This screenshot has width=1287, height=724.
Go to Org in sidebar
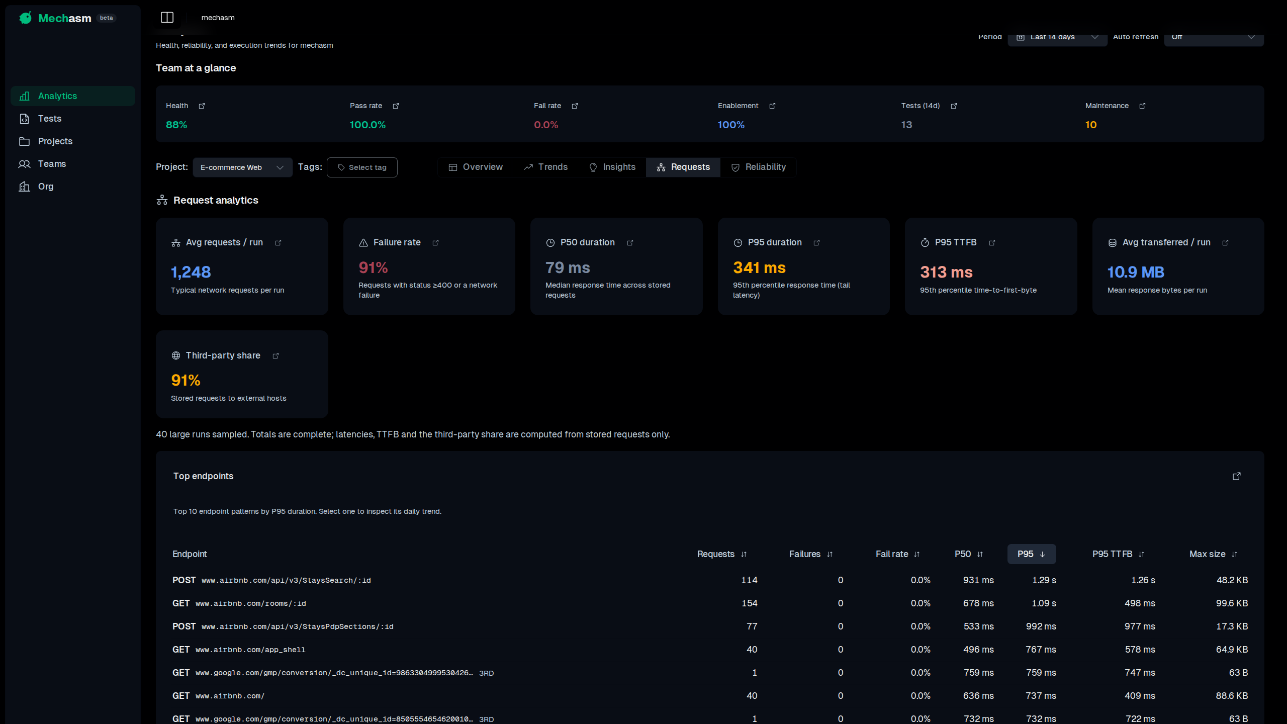(73, 187)
